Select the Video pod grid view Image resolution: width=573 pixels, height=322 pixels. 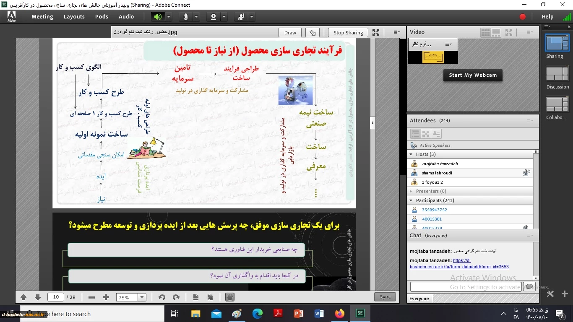pyautogui.click(x=485, y=32)
